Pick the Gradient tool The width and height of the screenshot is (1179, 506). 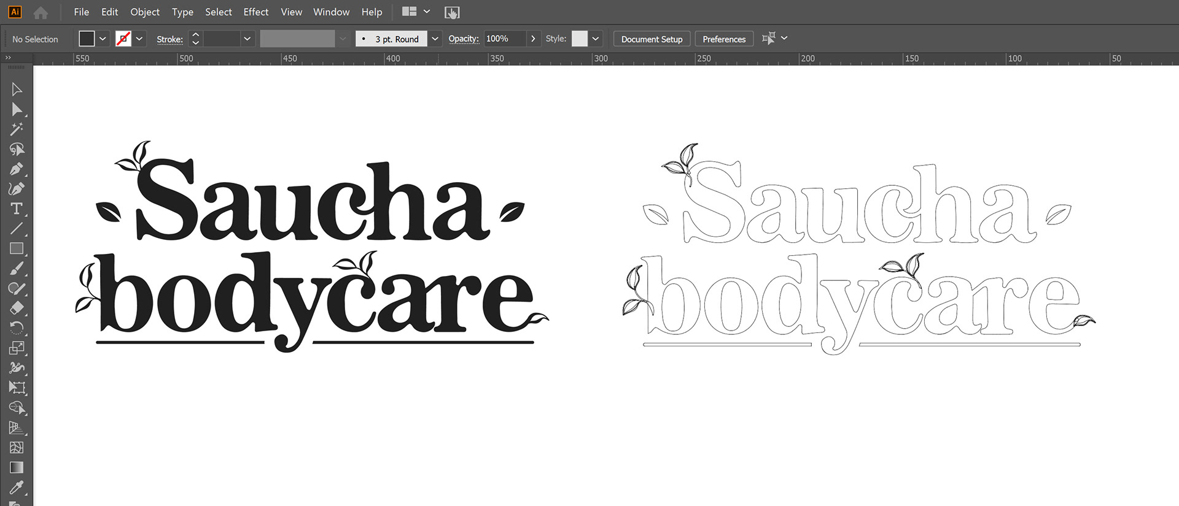tap(17, 467)
